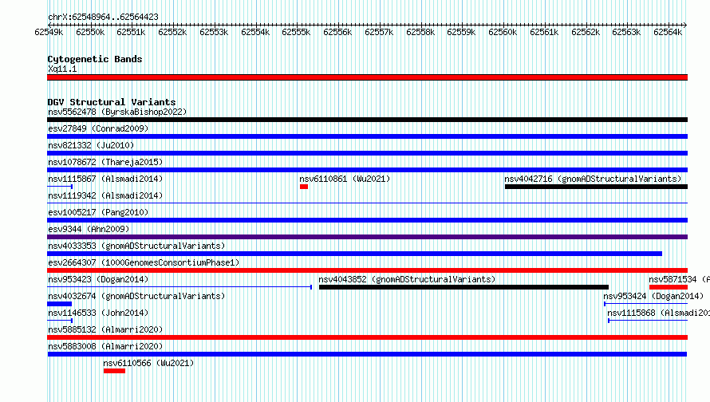Select the red nsv5871534 variant bar
710x402 pixels.
[x=669, y=287]
